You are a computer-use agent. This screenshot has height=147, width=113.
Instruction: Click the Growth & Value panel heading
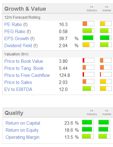25,9
